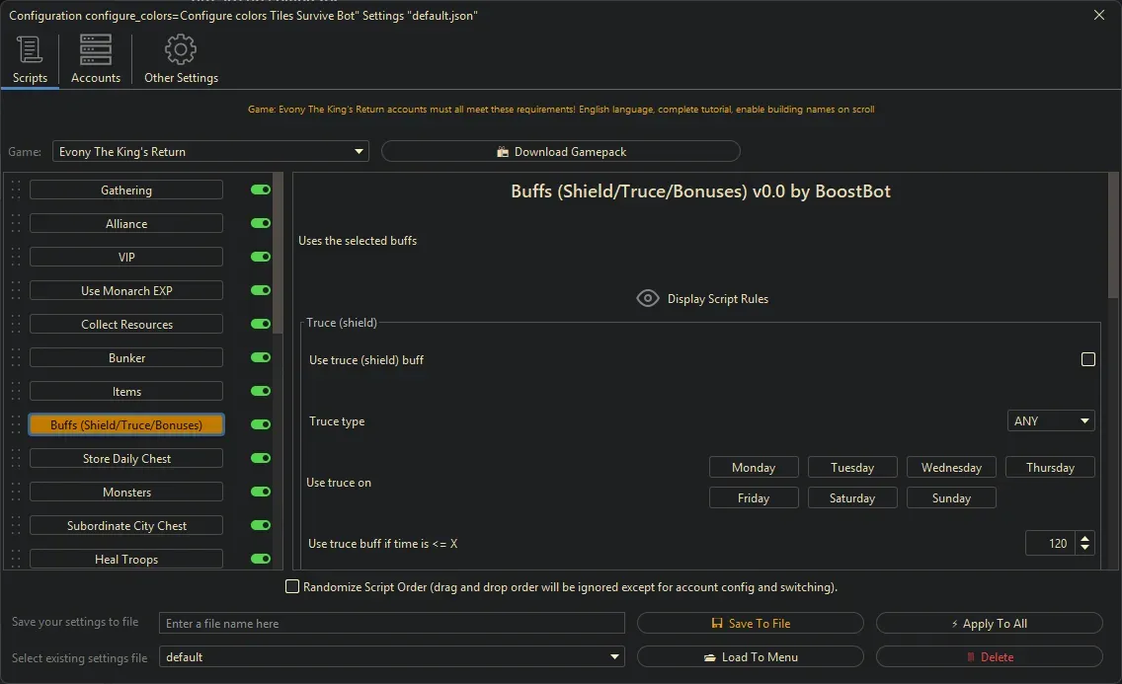Expand the Truce type ANY dropdown
1122x684 pixels.
tap(1051, 421)
